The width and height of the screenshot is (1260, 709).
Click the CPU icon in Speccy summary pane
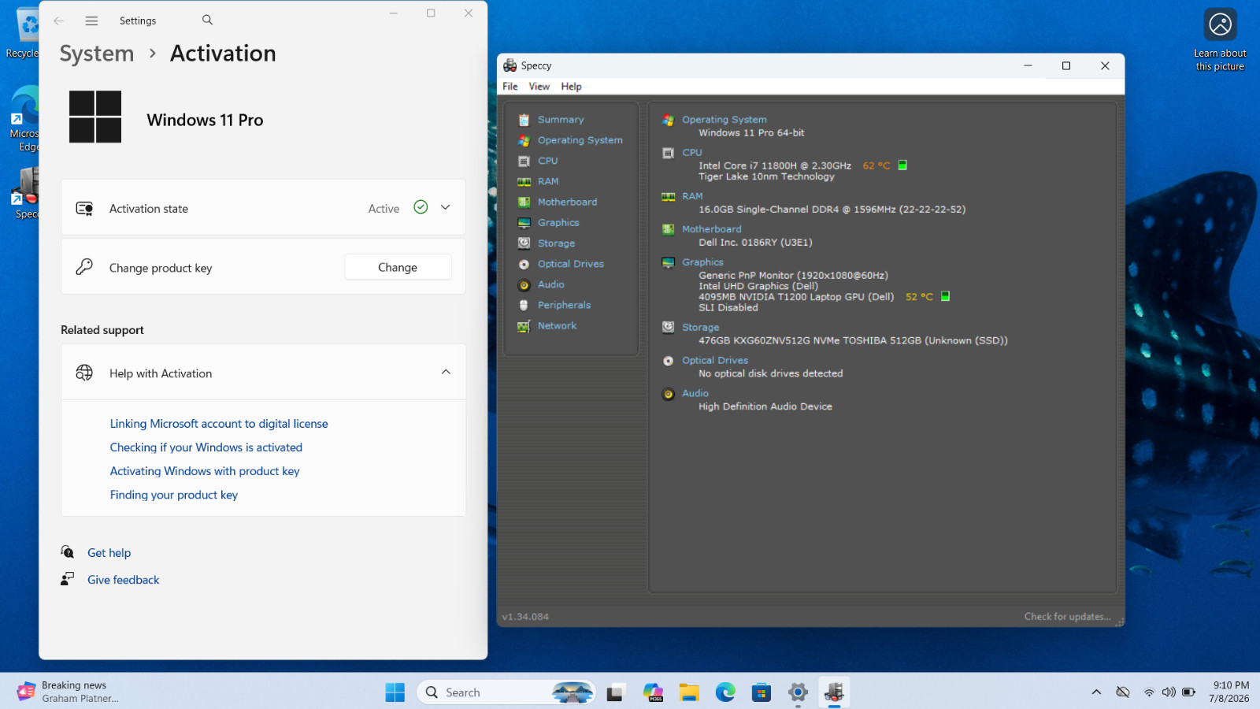coord(668,153)
